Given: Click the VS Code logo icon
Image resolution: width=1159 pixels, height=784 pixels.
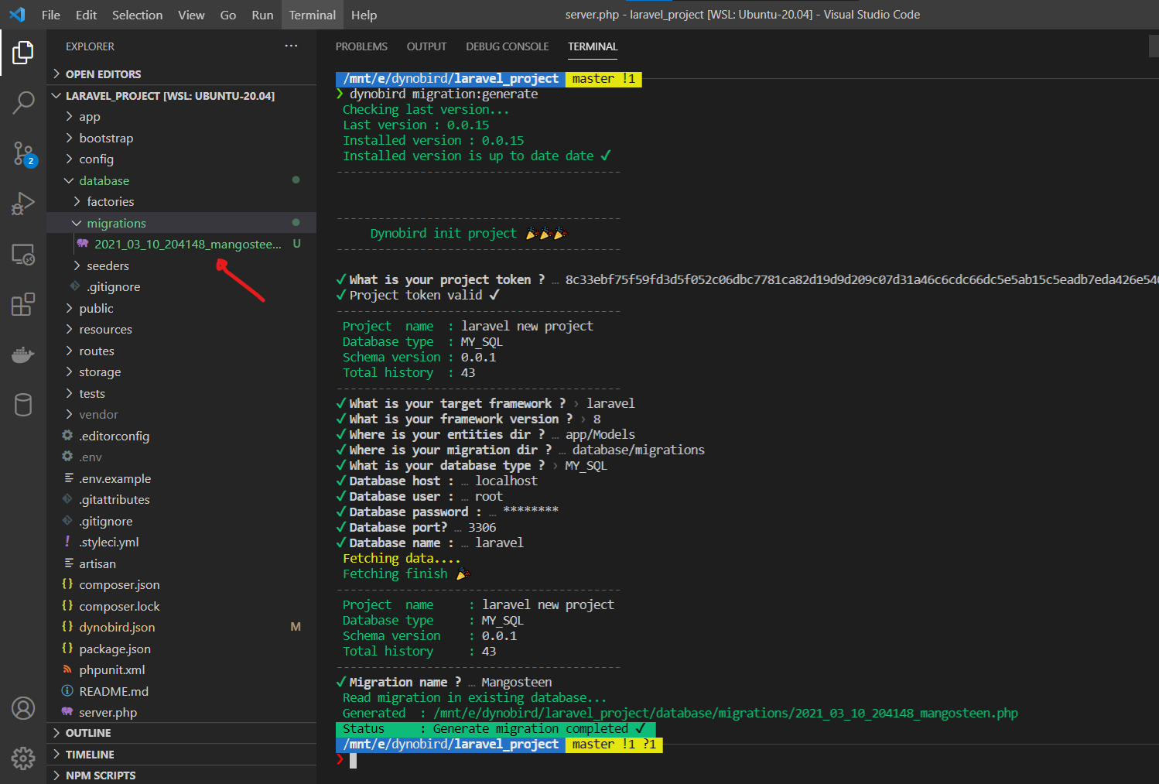Looking at the screenshot, I should [x=17, y=15].
